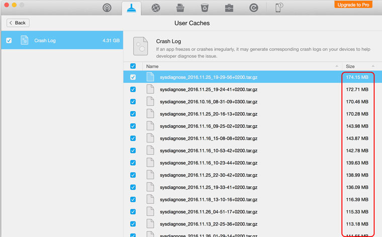Image resolution: width=382 pixels, height=237 pixels.
Task: Select file name sysdiagnose_2016.11.16_15-08-08+0200.tar.gz
Action: [x=209, y=138]
